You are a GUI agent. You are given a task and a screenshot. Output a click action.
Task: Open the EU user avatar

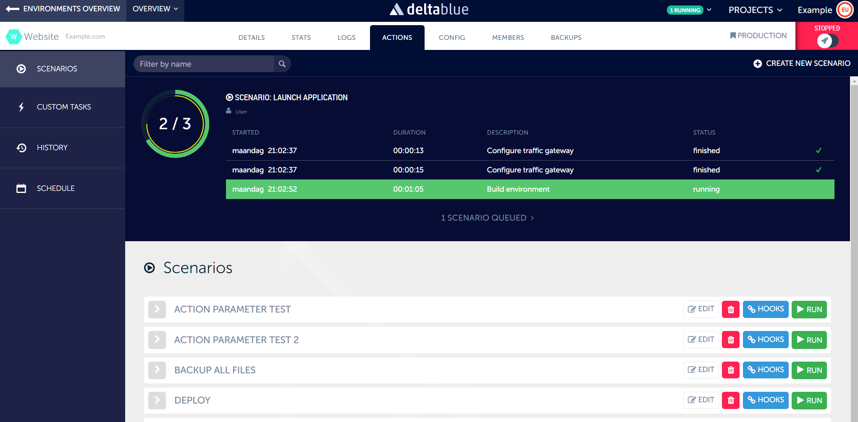845,10
